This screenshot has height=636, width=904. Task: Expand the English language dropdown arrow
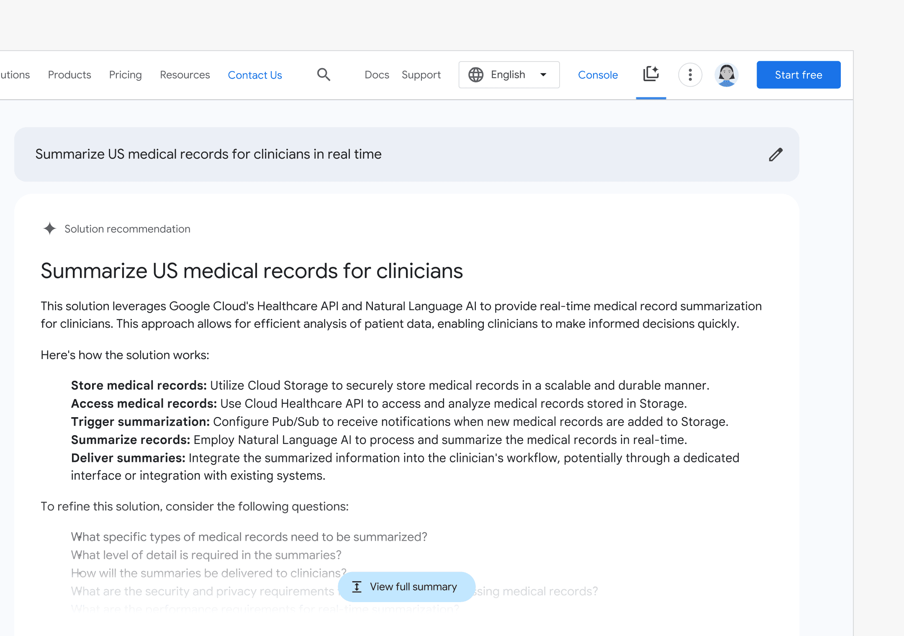(543, 75)
